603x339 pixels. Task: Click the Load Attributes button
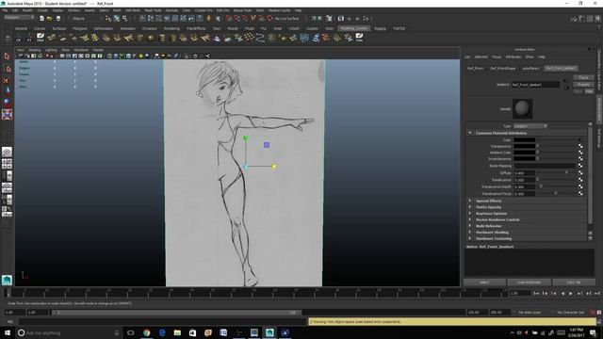coord(529,282)
